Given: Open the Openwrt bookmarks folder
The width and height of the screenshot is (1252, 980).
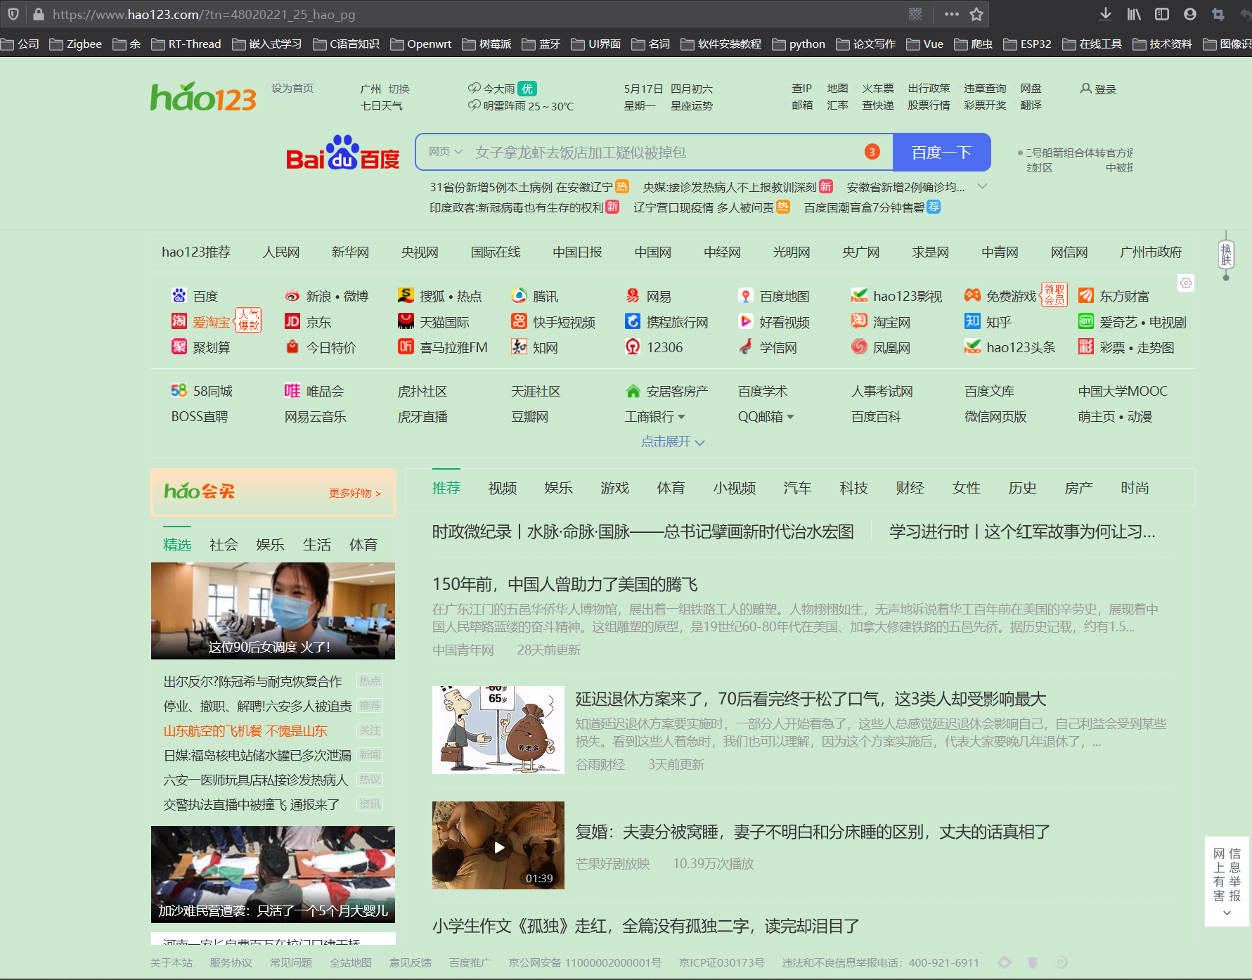Looking at the screenshot, I should point(420,44).
